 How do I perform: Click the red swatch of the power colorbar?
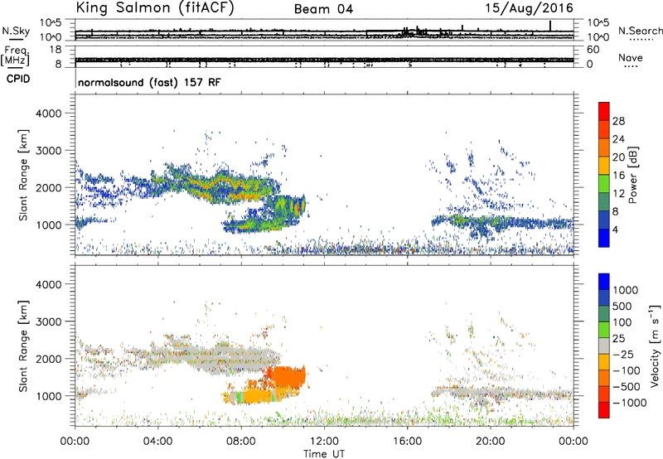(x=604, y=112)
